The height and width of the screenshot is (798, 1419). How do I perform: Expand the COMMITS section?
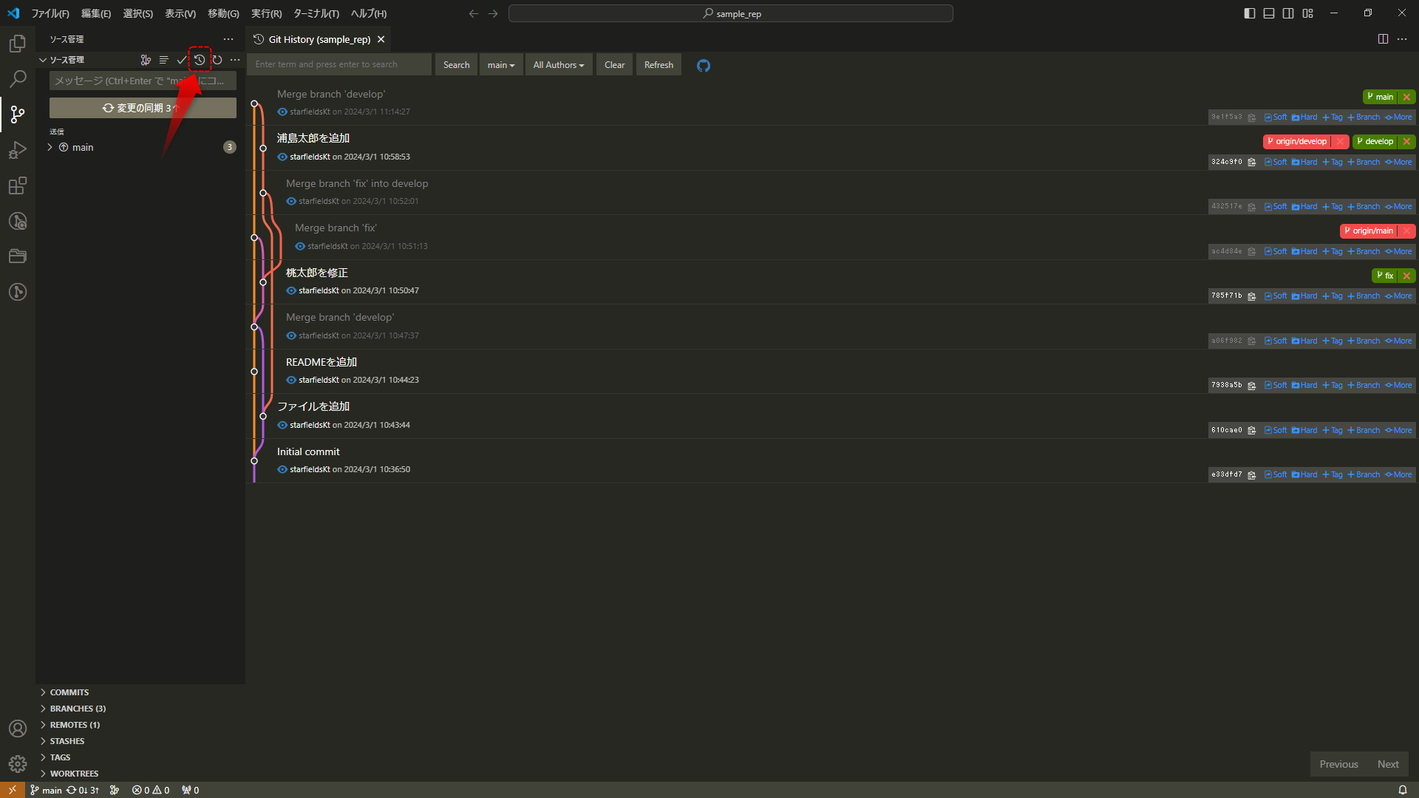coord(69,692)
